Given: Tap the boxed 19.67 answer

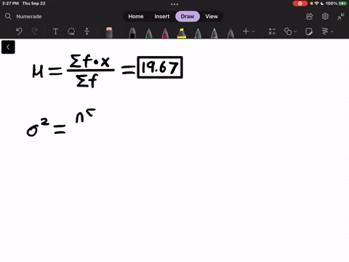Looking at the screenshot, I should point(160,67).
